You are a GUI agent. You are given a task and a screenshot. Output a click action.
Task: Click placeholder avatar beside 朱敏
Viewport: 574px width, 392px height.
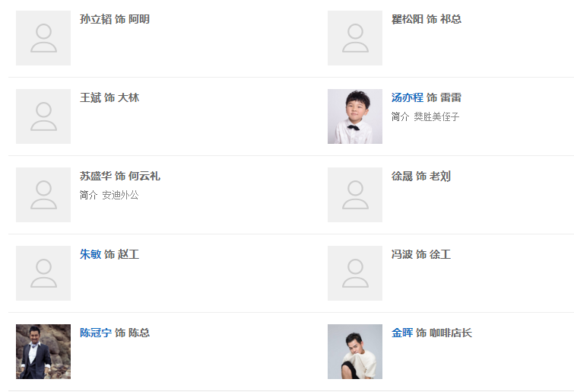click(x=43, y=273)
